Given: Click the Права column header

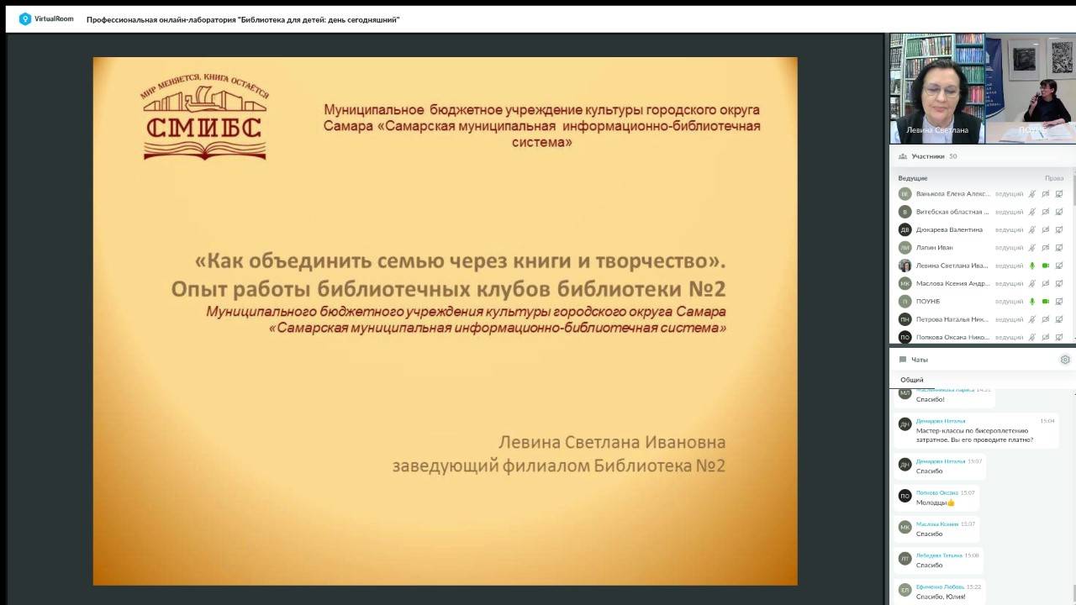Looking at the screenshot, I should pos(1054,178).
